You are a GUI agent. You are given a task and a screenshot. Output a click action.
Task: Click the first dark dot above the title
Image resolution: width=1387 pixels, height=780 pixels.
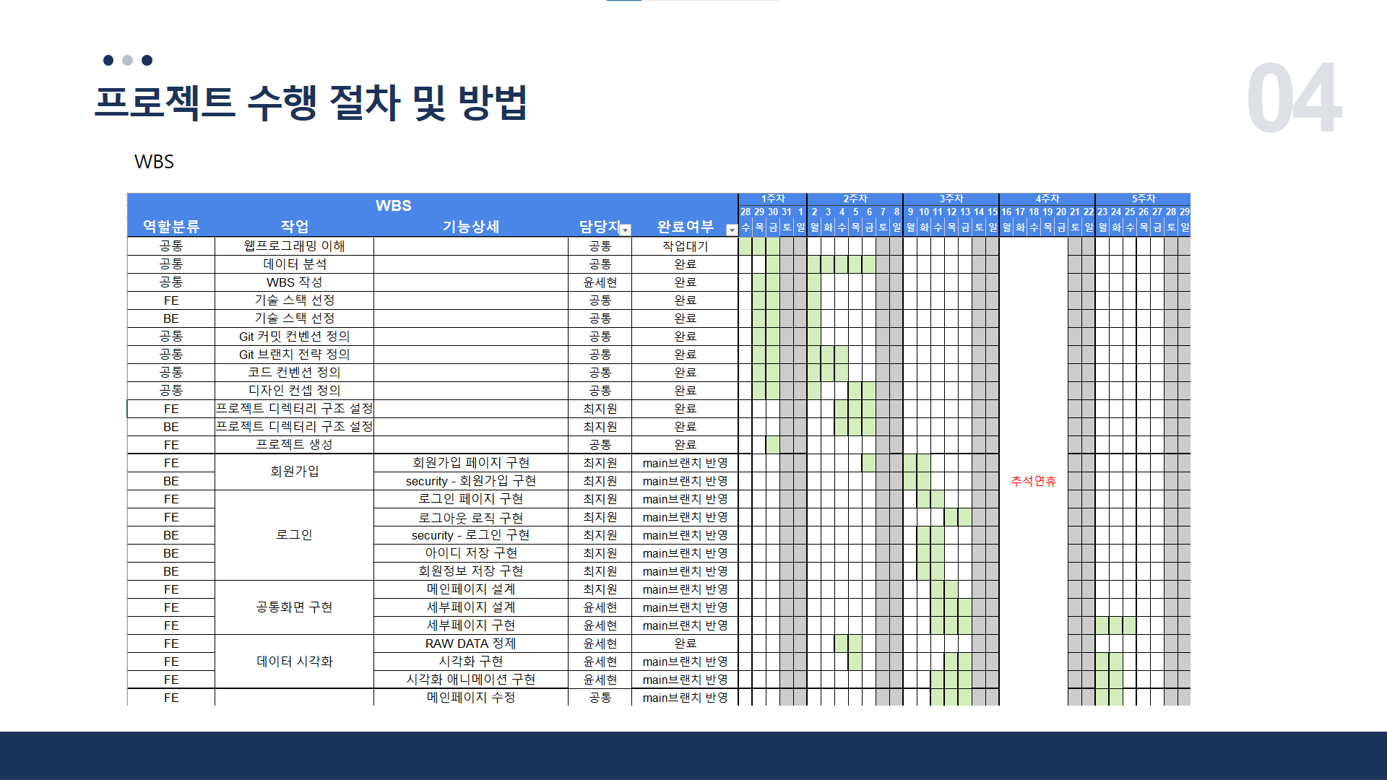[x=108, y=60]
